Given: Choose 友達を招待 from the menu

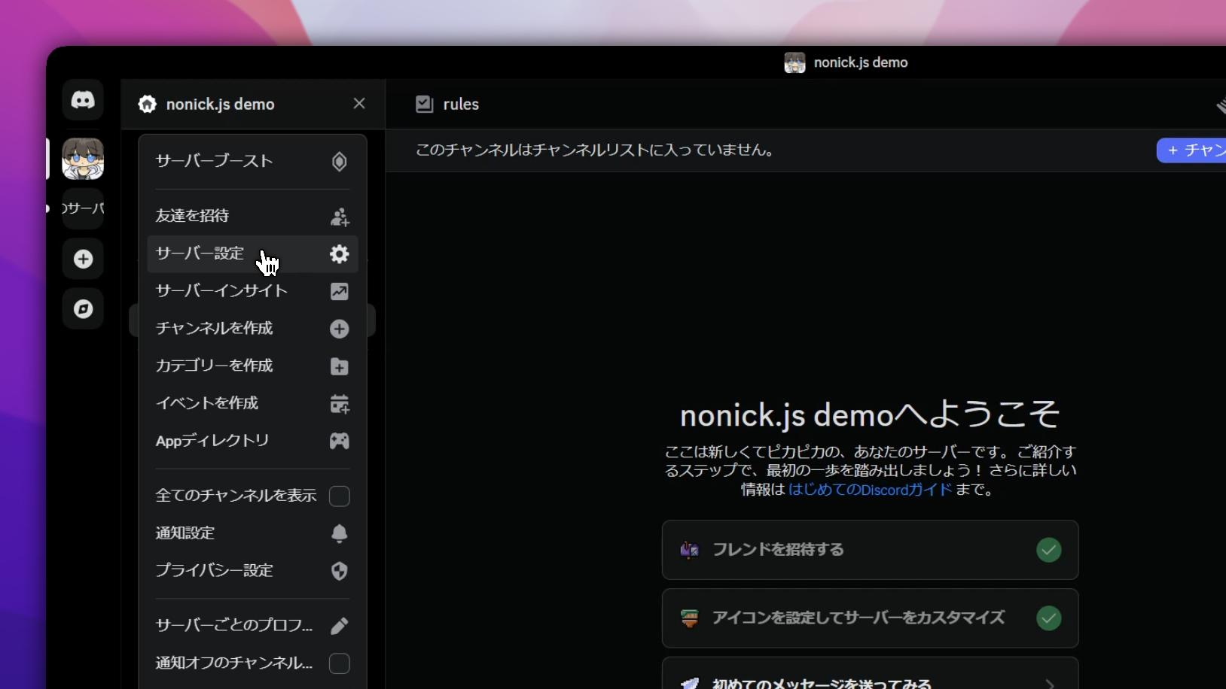Looking at the screenshot, I should click(252, 216).
